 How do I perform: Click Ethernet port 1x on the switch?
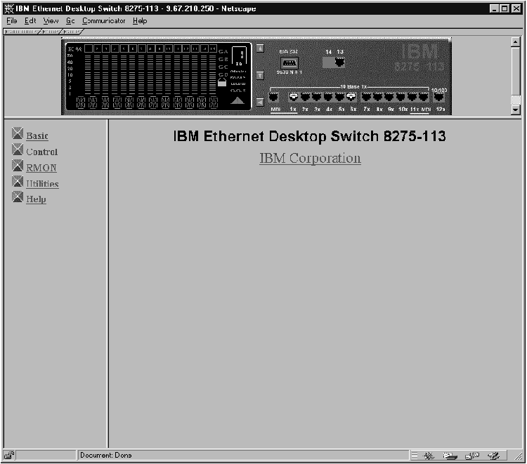(x=294, y=98)
